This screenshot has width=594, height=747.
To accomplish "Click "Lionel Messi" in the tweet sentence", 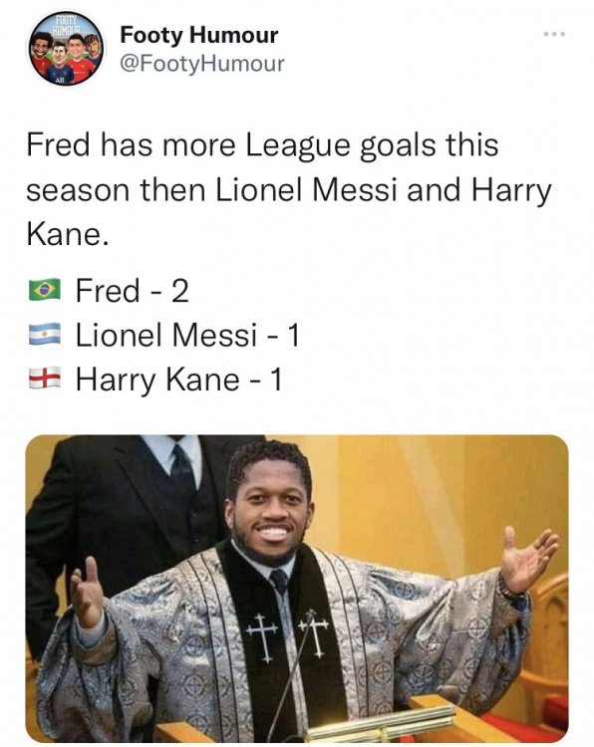I will coord(307,190).
